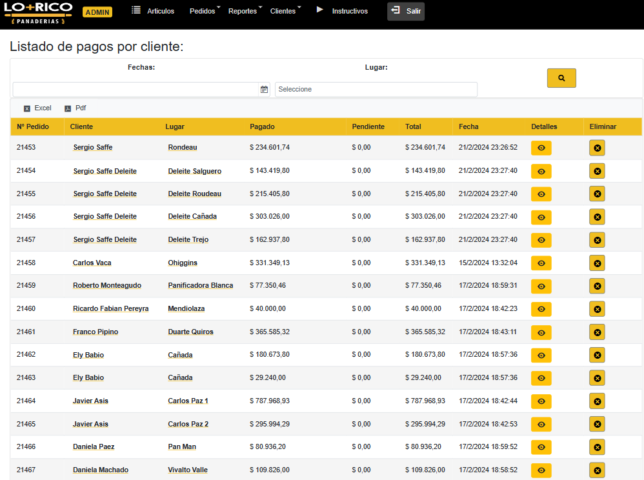The width and height of the screenshot is (644, 480).
Task: Delete order 21455 payment entry
Action: 597,194
